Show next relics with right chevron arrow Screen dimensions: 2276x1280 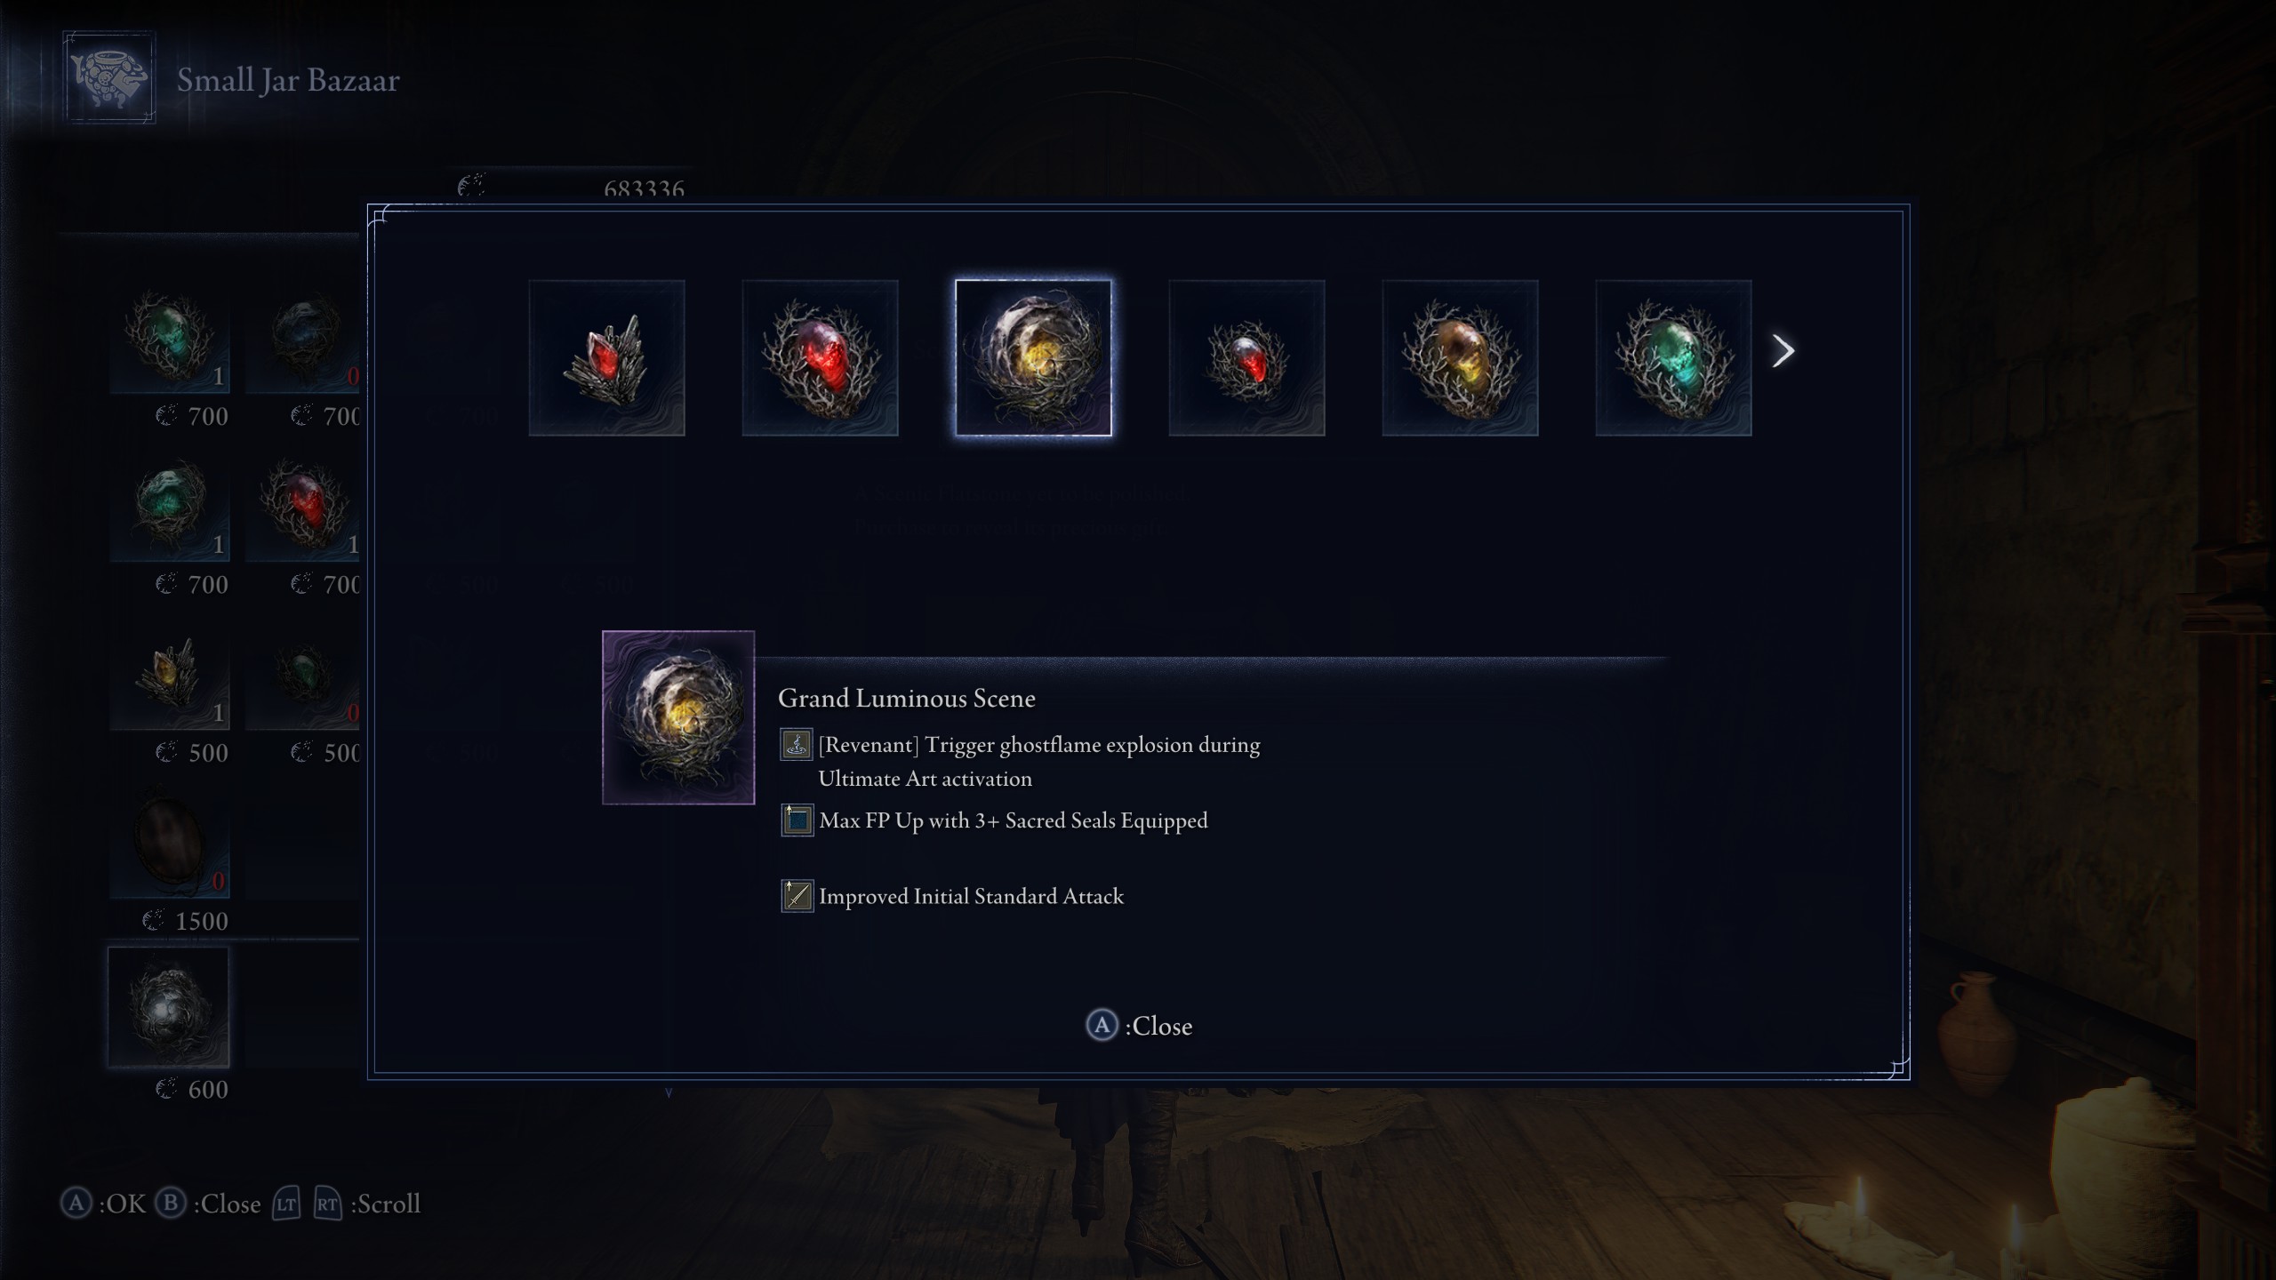1783,351
